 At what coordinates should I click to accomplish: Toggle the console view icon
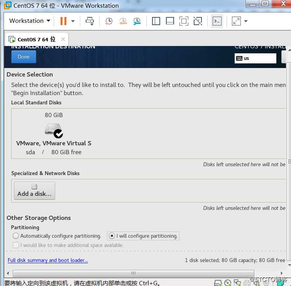[x=217, y=21]
